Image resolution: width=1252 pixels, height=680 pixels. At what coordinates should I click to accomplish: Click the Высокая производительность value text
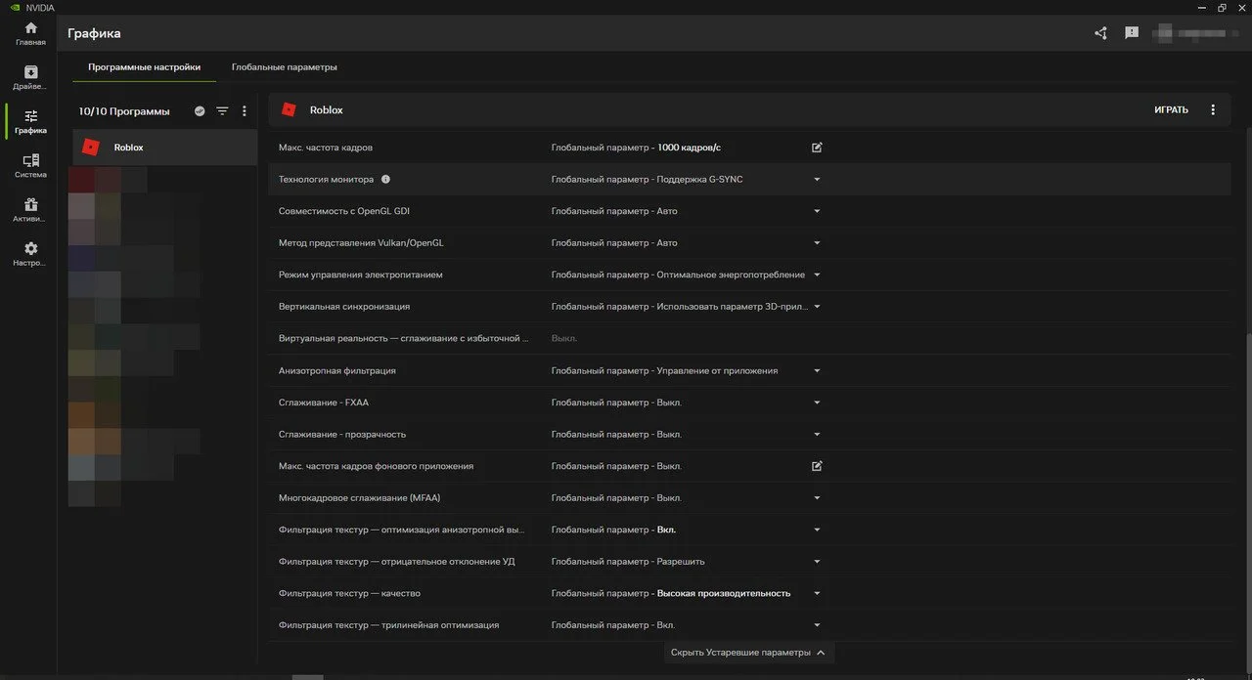coord(724,593)
